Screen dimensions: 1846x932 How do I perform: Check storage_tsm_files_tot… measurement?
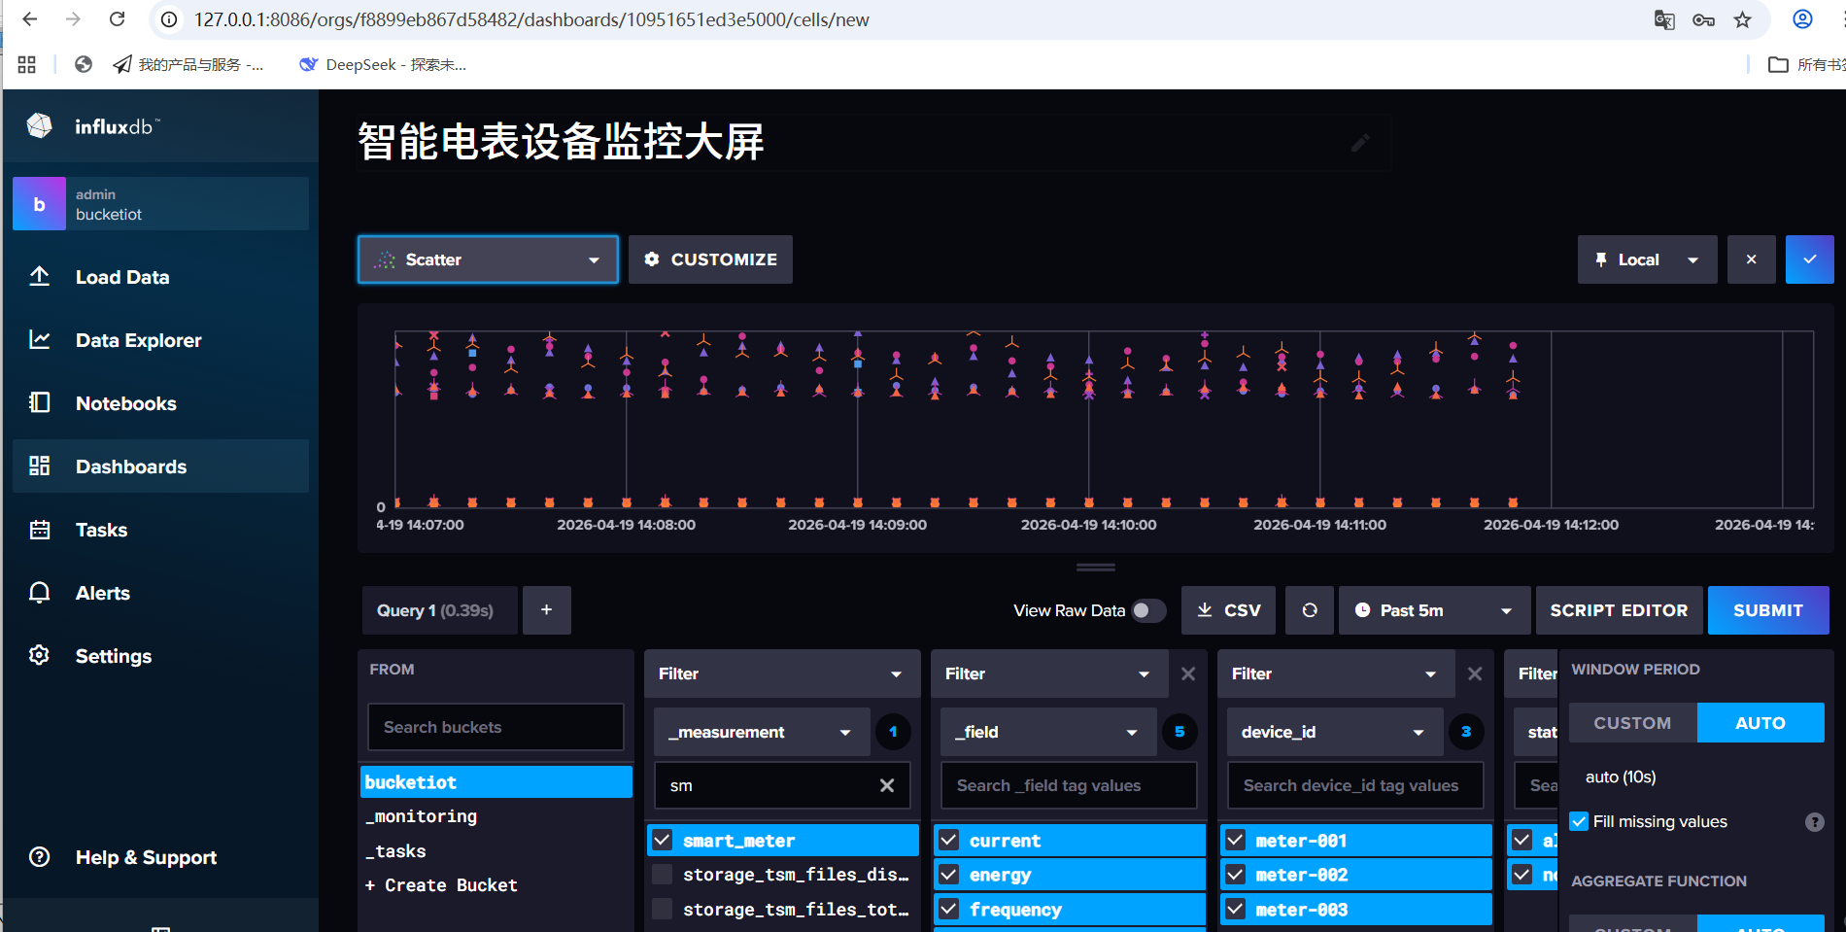click(783, 910)
